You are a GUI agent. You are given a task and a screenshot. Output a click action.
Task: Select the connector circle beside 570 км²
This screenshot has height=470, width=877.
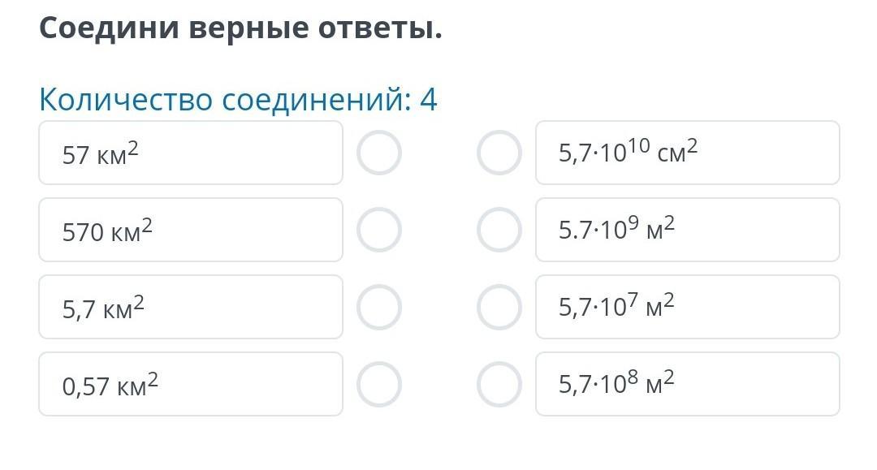click(379, 230)
